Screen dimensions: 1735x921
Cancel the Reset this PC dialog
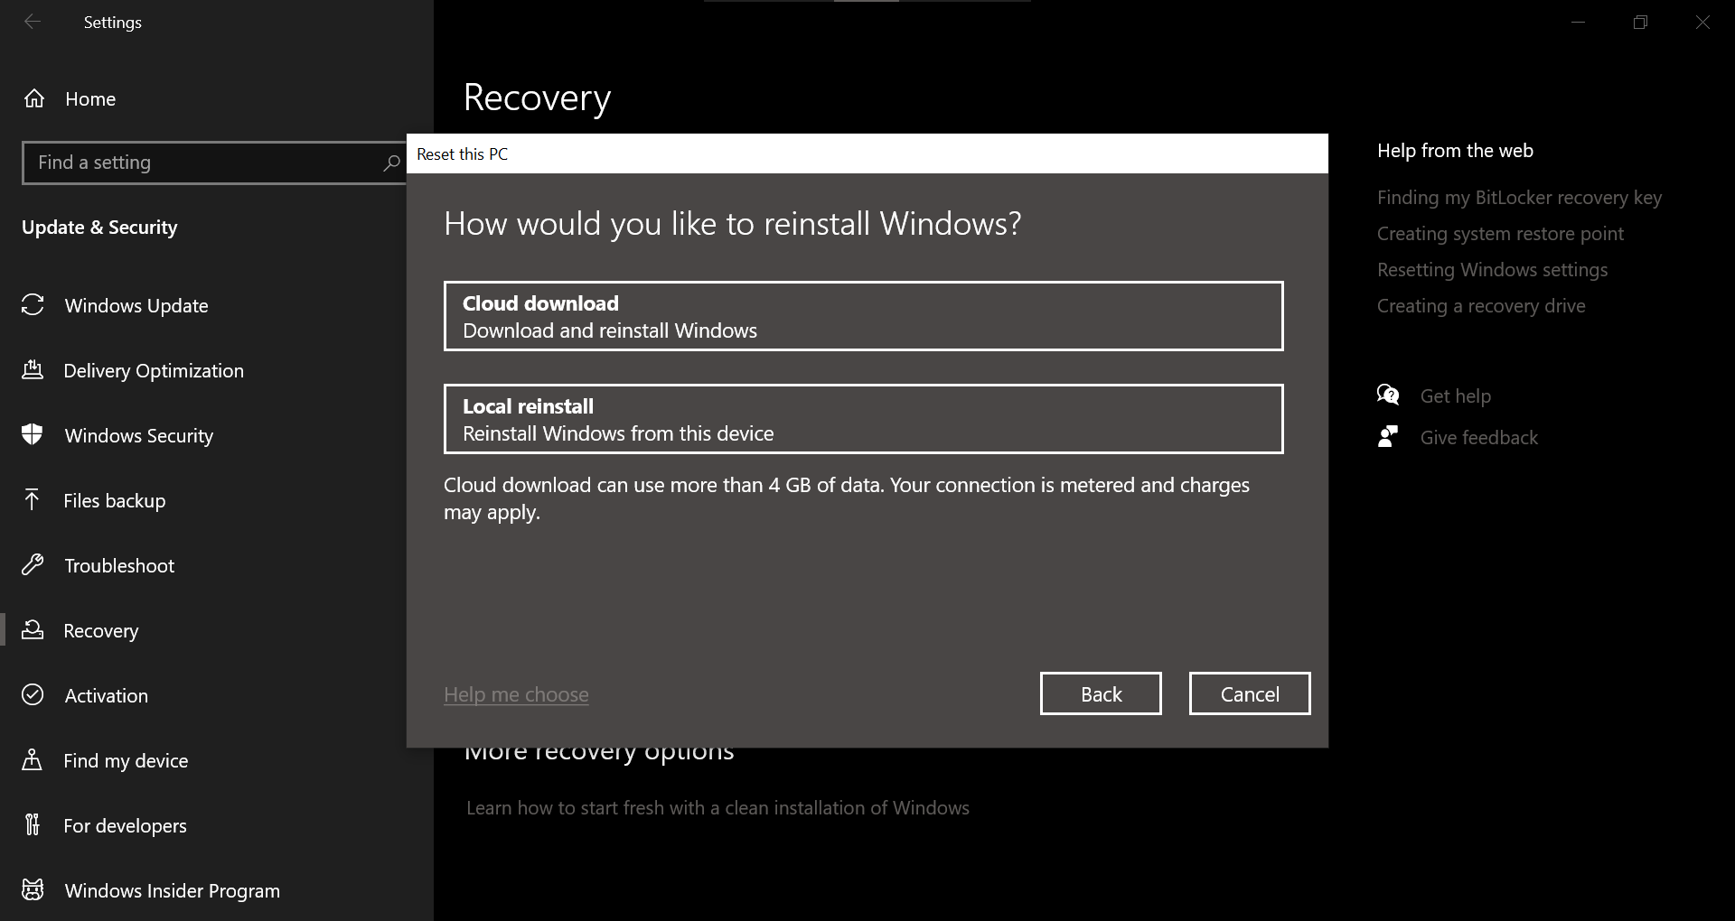[1250, 693]
